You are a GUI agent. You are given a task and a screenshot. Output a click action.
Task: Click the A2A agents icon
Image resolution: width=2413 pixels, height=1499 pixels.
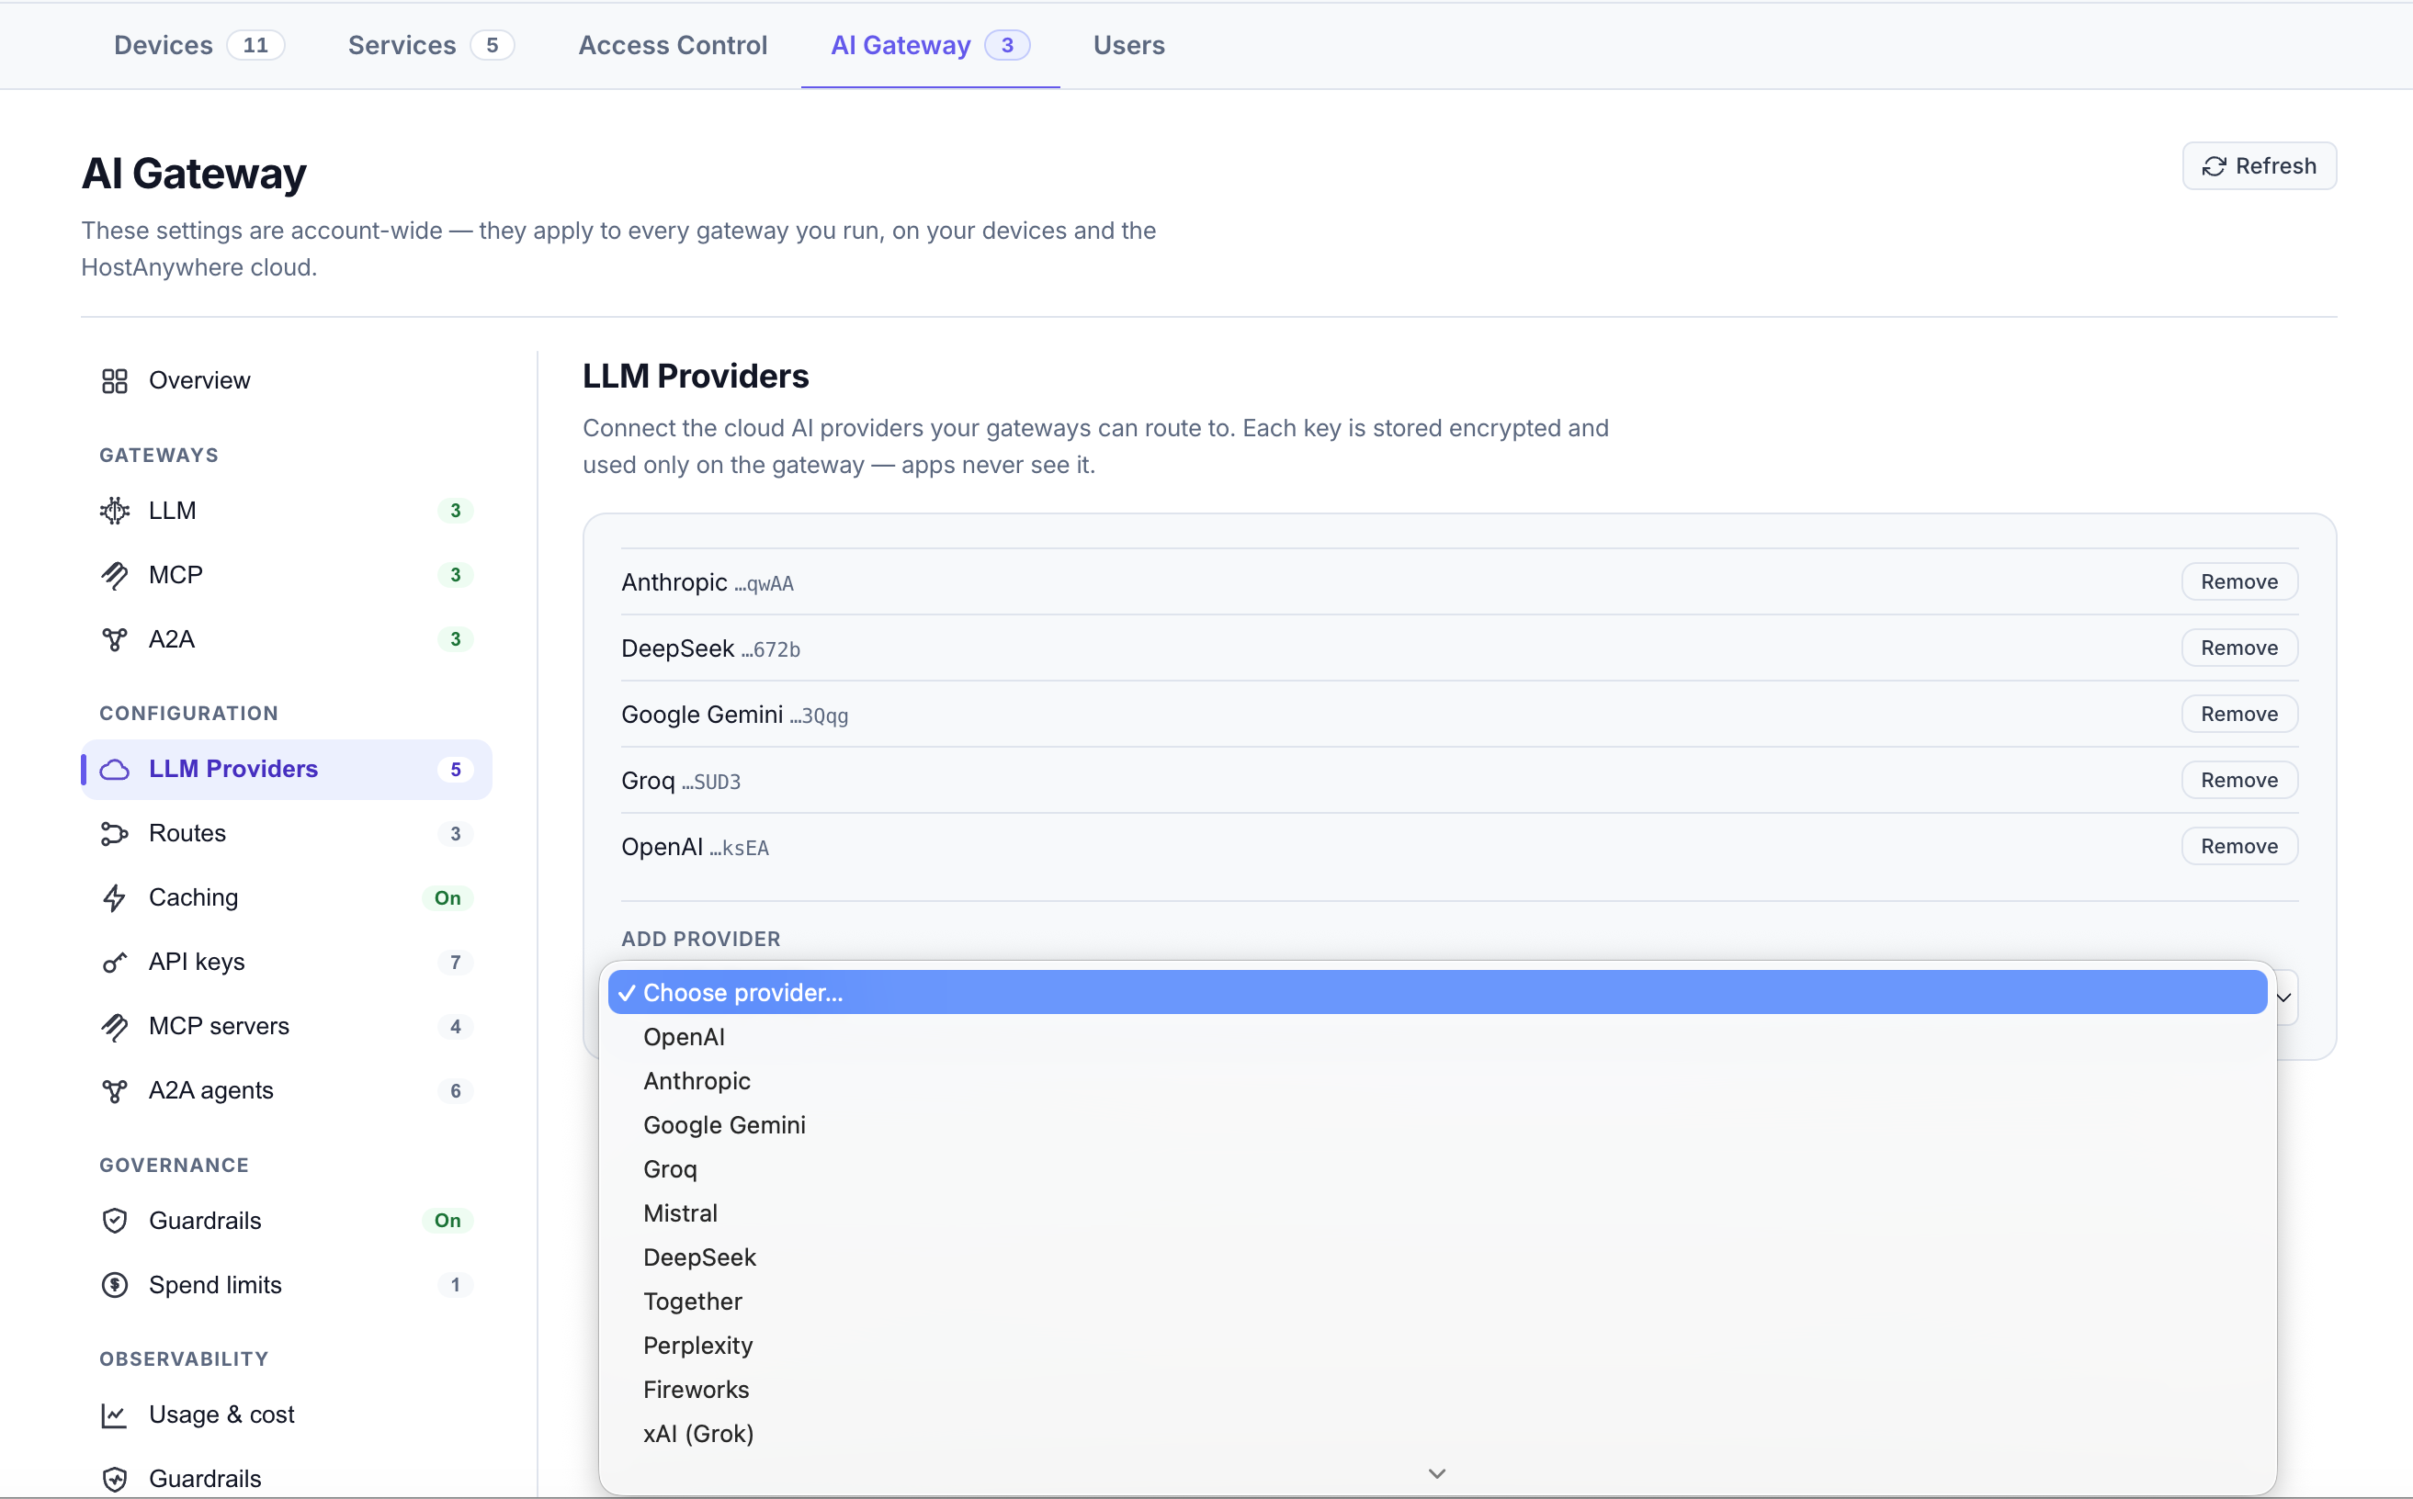click(115, 1091)
